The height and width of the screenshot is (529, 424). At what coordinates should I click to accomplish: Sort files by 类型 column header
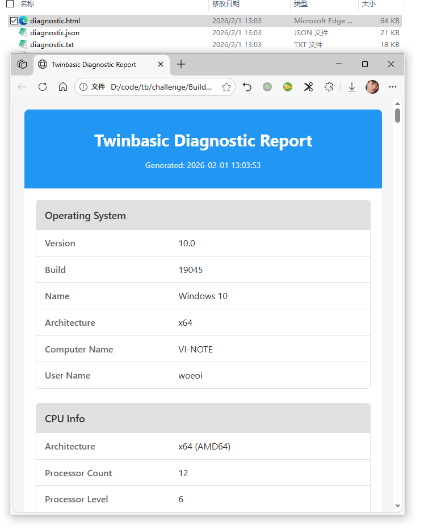click(x=300, y=4)
